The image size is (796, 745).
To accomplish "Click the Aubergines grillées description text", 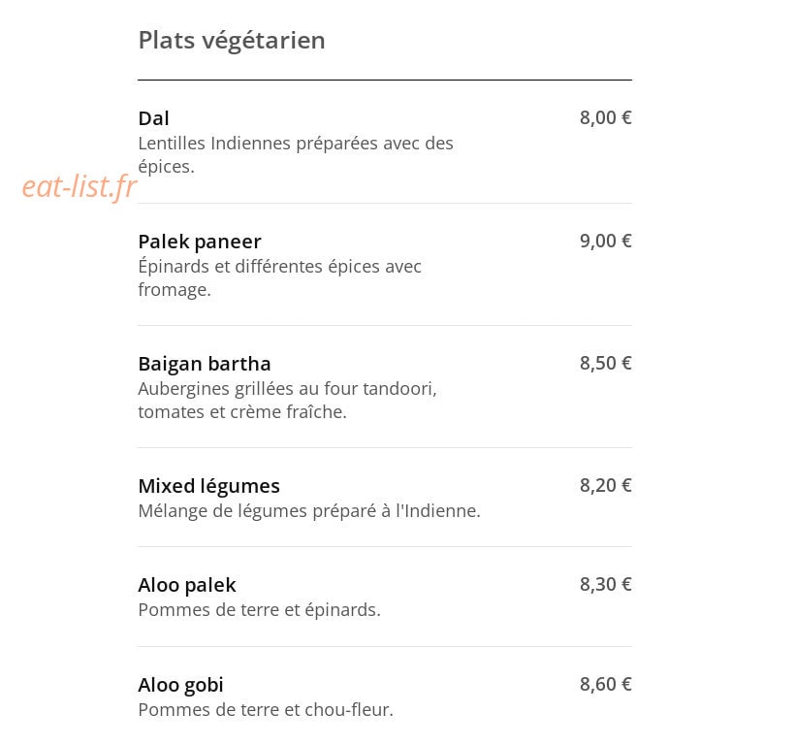I will [287, 401].
